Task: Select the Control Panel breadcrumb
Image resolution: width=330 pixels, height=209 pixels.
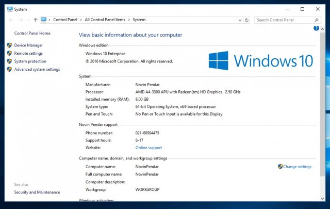Action: [x=65, y=20]
